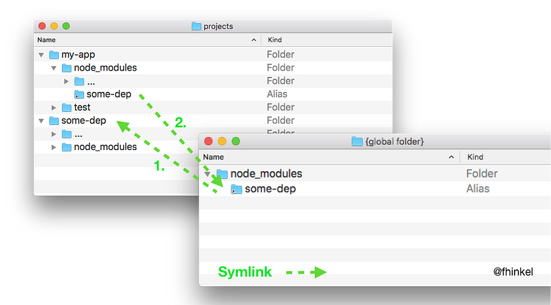Collapse node_modules under my-app
551x305 pixels.
pyautogui.click(x=54, y=68)
